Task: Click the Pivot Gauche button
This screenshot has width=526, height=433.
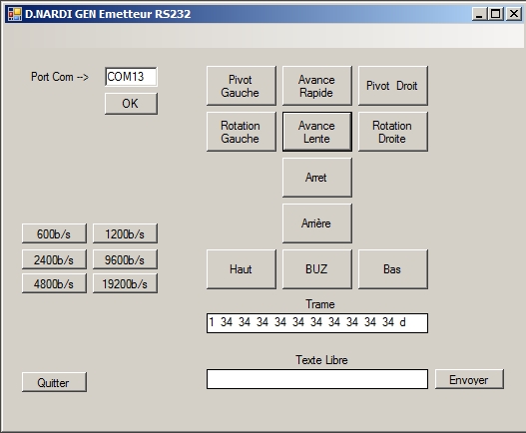Action: [x=242, y=86]
